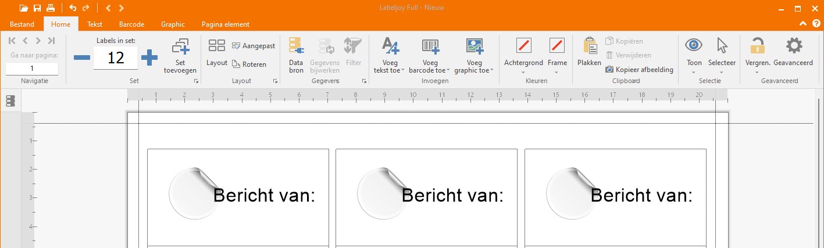The height and width of the screenshot is (248, 824).
Task: Toggle the Aangepast layout option
Action: click(254, 45)
